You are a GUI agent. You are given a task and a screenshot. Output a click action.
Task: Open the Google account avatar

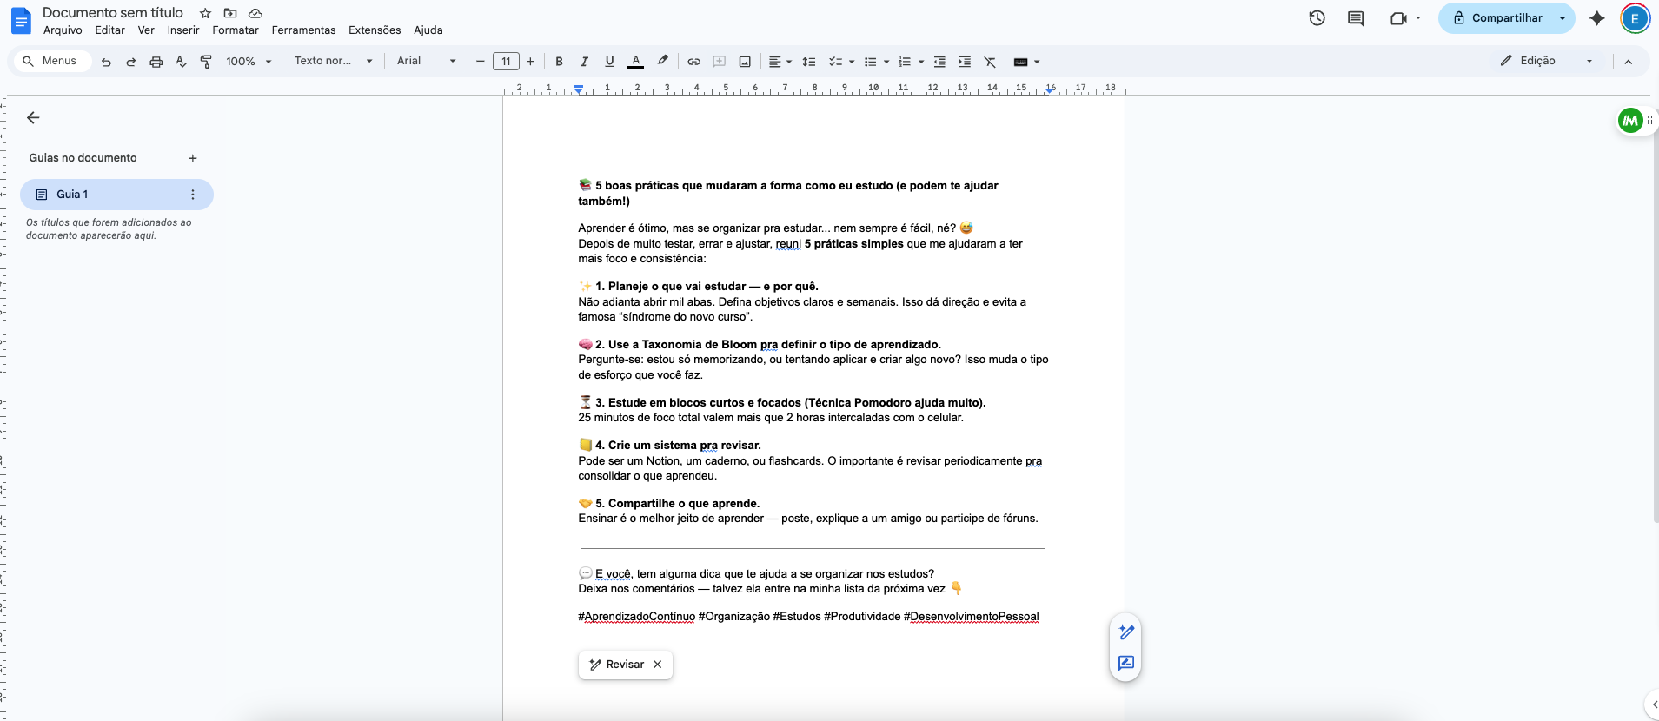click(x=1635, y=18)
